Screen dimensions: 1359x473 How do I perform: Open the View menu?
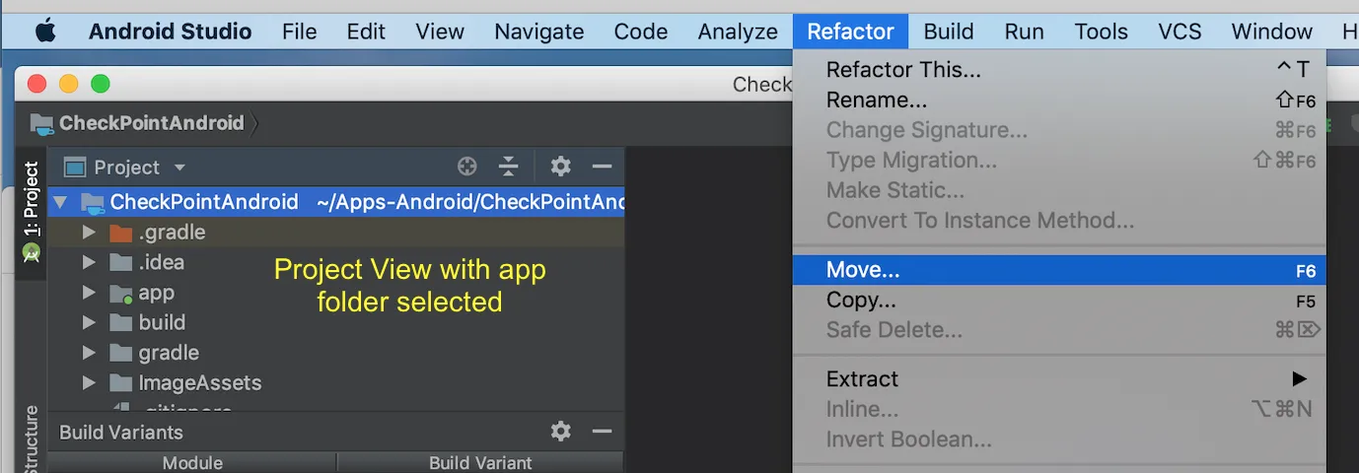[440, 32]
